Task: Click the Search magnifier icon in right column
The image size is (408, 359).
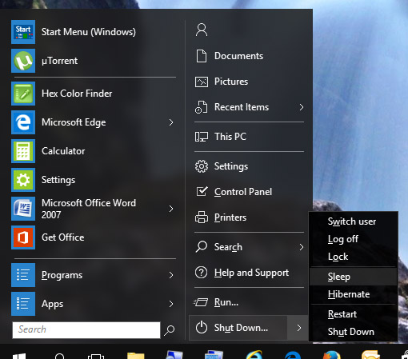Action: (x=202, y=247)
